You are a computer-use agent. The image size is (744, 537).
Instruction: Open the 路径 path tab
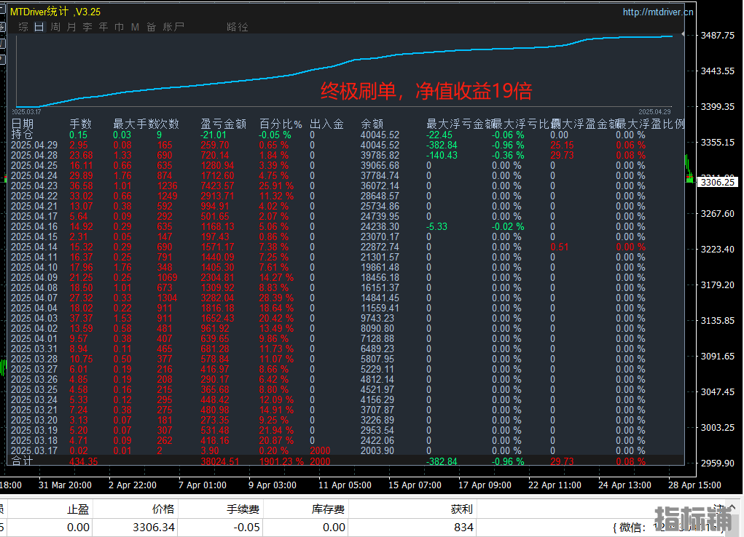point(238,27)
